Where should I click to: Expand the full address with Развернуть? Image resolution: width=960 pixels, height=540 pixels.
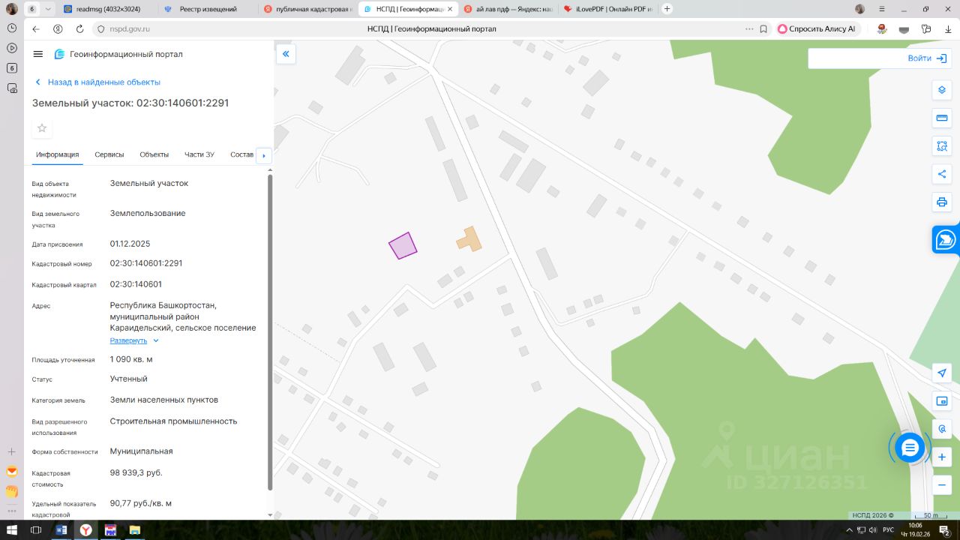pyautogui.click(x=135, y=340)
